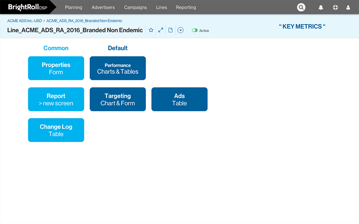
Task: Open the Advertisers menu
Action: [103, 8]
